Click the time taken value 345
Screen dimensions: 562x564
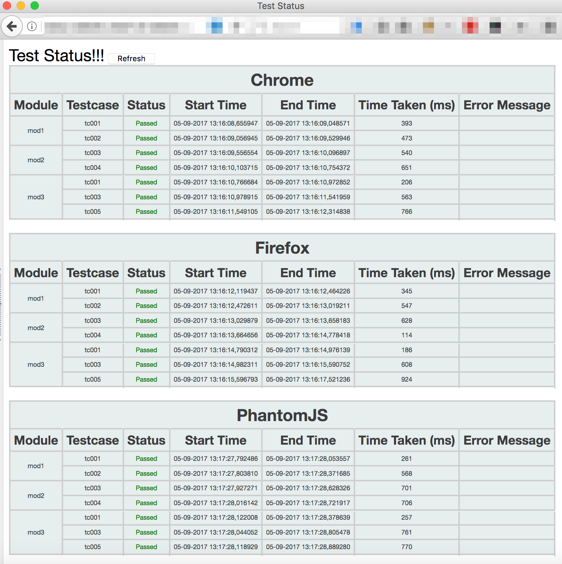407,291
